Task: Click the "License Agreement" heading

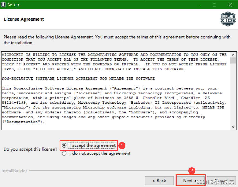Action: pos(24,19)
